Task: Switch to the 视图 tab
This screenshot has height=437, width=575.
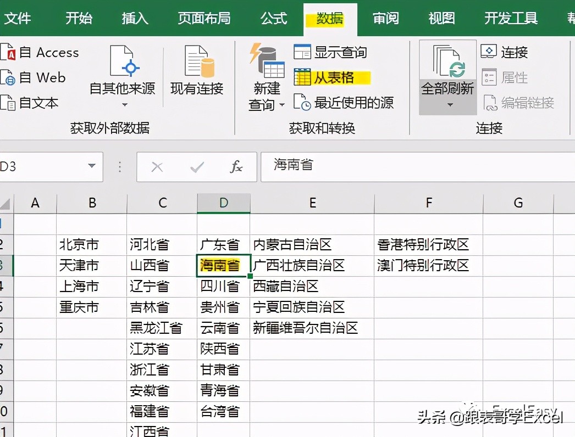Action: 441,18
